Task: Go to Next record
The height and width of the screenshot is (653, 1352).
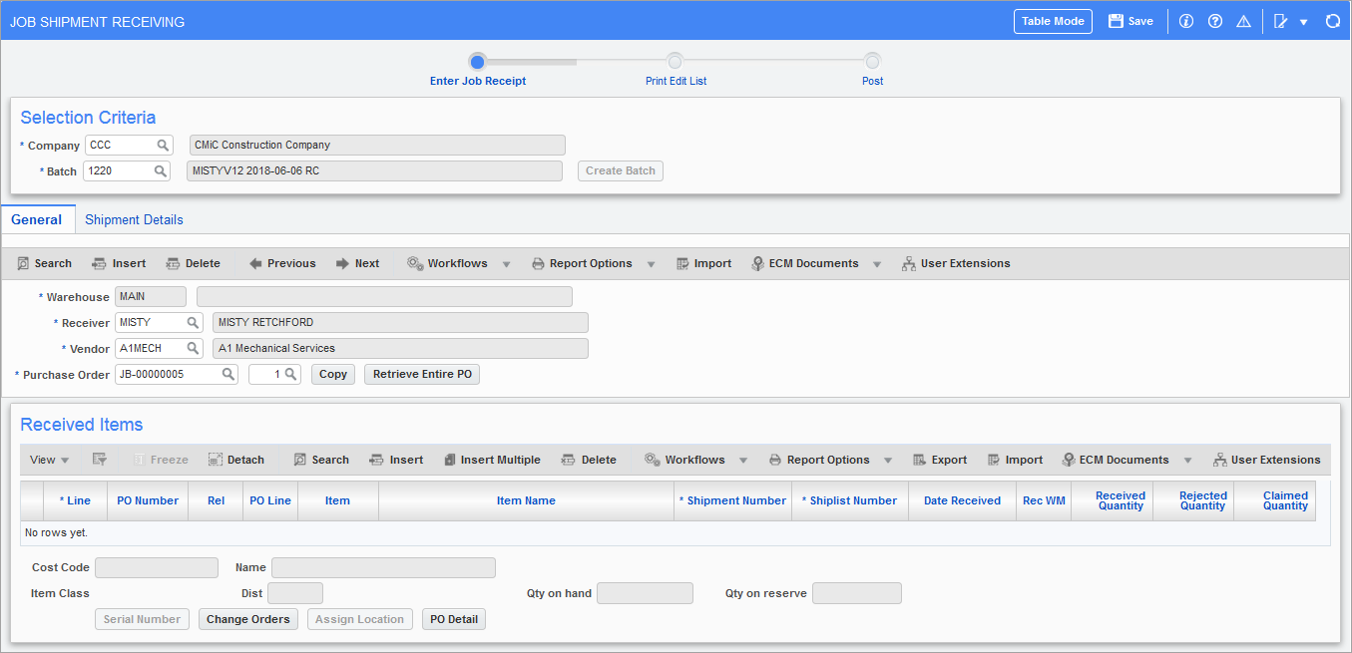Action: [357, 263]
